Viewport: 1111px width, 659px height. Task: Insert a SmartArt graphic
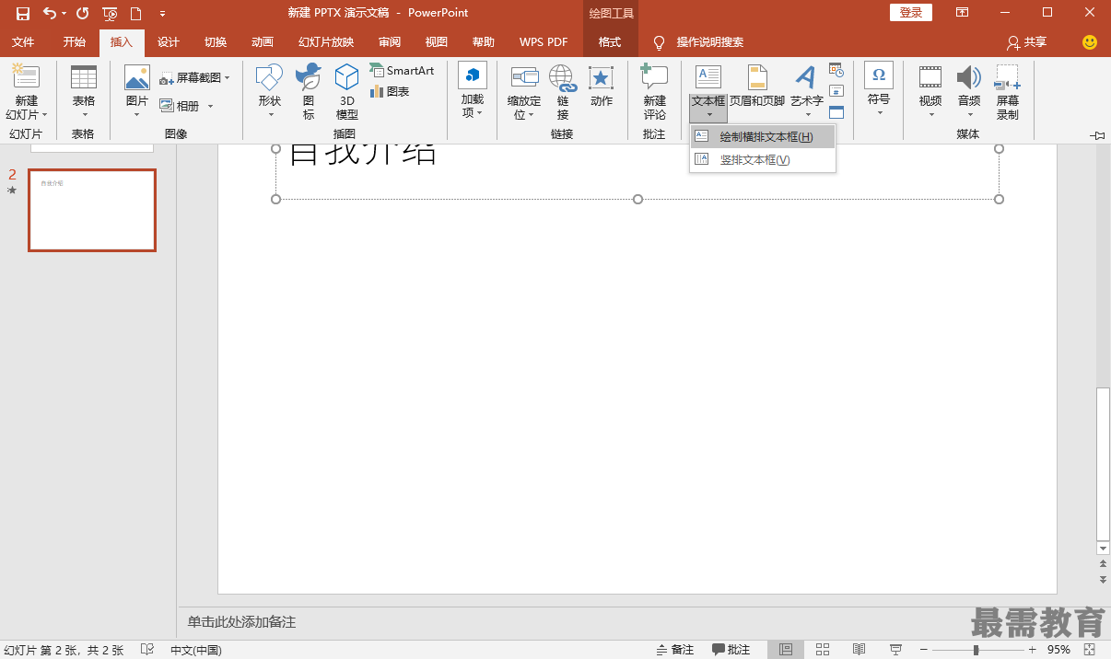pos(402,70)
